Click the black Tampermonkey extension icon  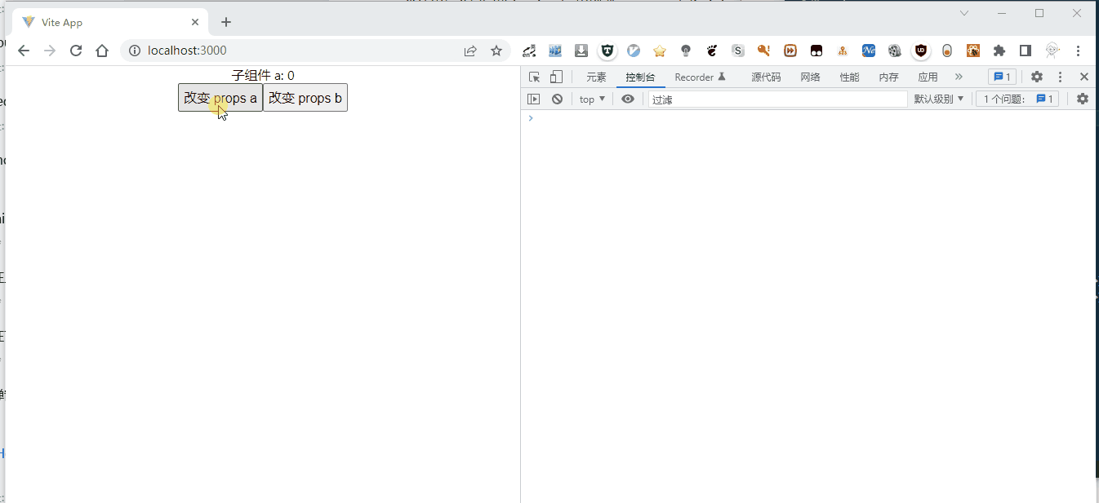point(816,51)
